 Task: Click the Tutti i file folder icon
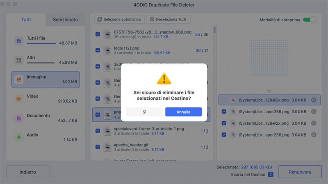click(x=19, y=41)
